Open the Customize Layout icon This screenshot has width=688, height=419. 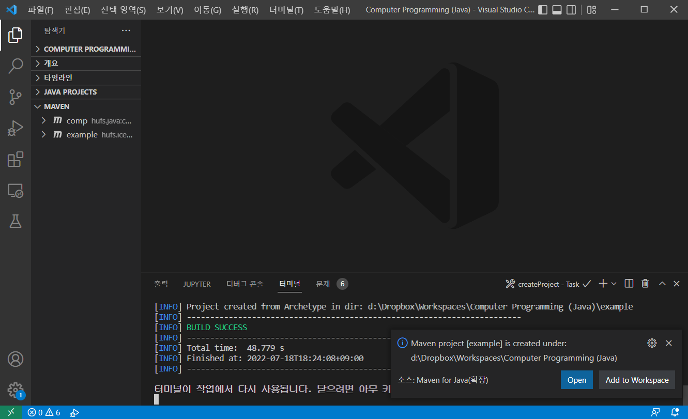(x=592, y=10)
